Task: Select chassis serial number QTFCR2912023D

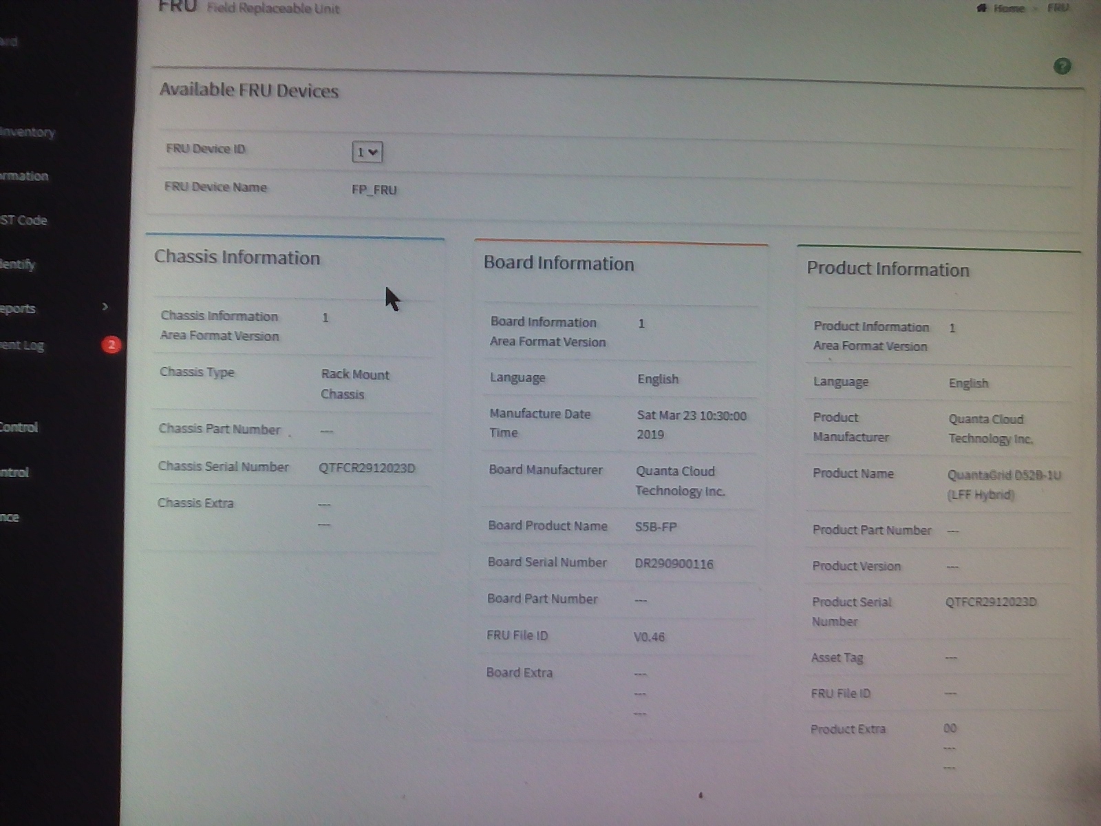Action: 367,468
